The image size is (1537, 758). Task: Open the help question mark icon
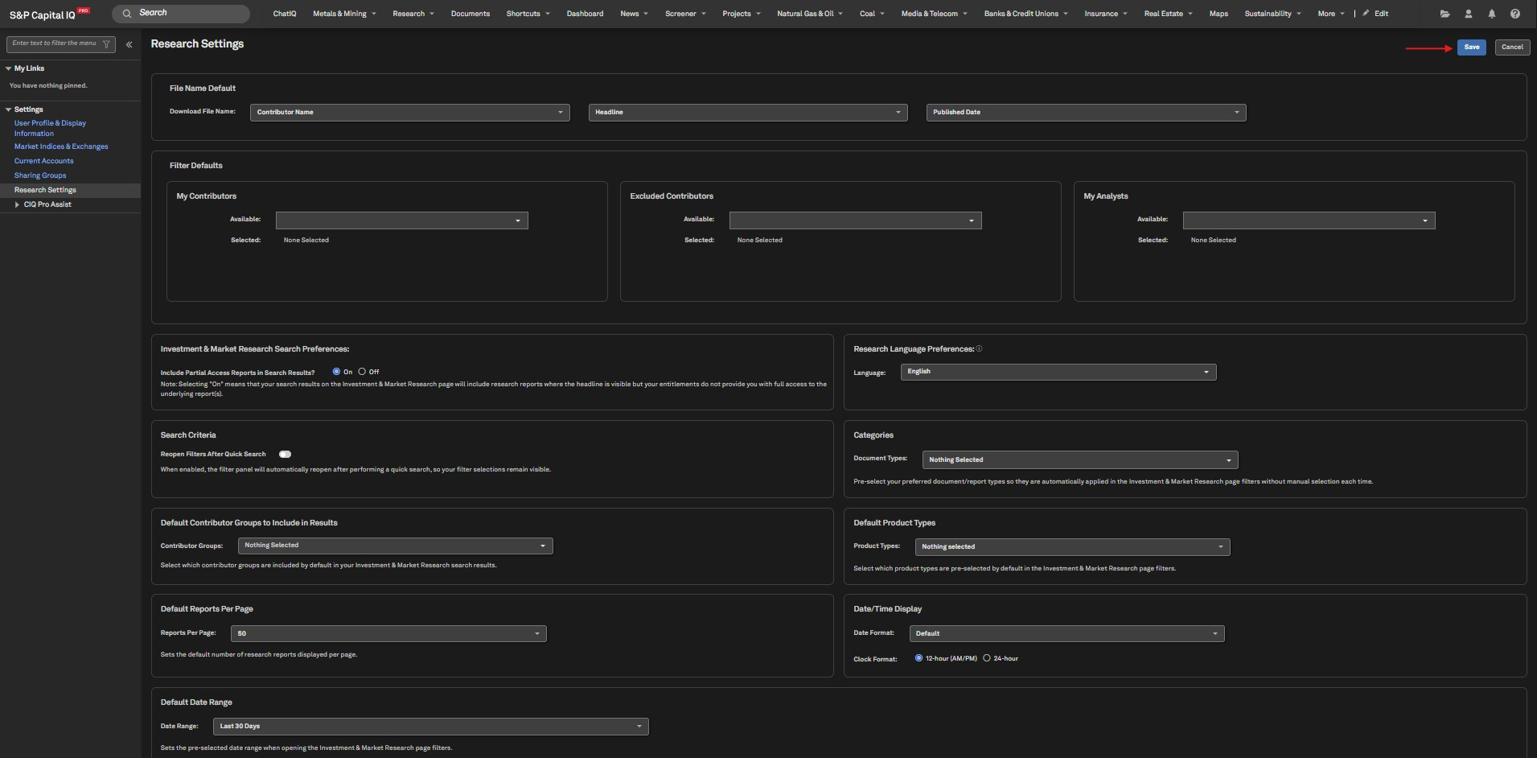click(1514, 14)
